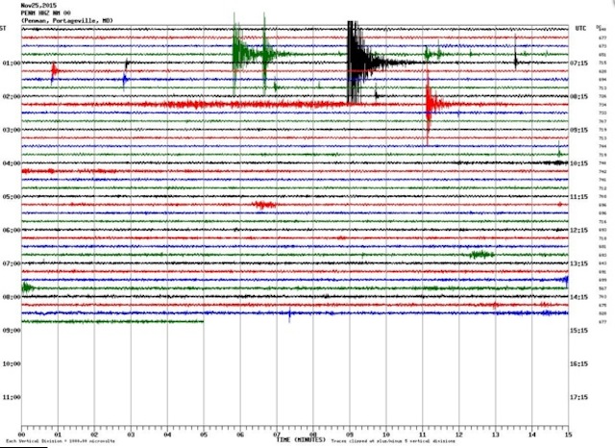Select the 14:15 UTC time label
This screenshot has width=615, height=448.
click(x=578, y=297)
